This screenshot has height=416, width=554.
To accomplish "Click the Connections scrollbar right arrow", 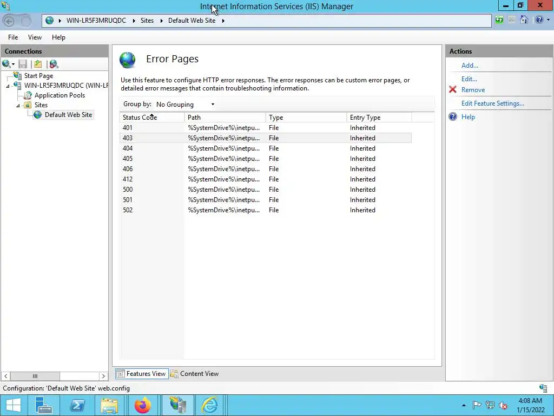I will [103, 376].
